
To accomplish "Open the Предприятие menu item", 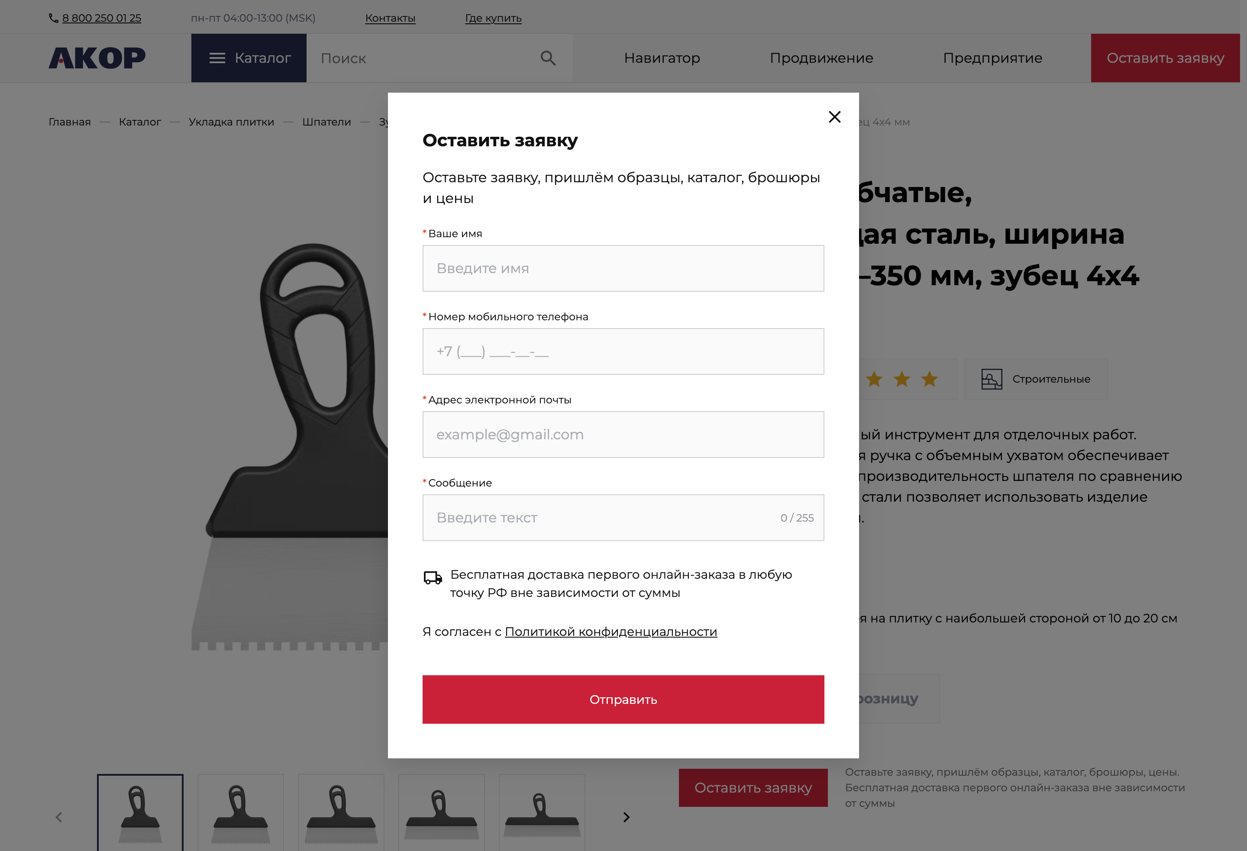I will (x=992, y=58).
